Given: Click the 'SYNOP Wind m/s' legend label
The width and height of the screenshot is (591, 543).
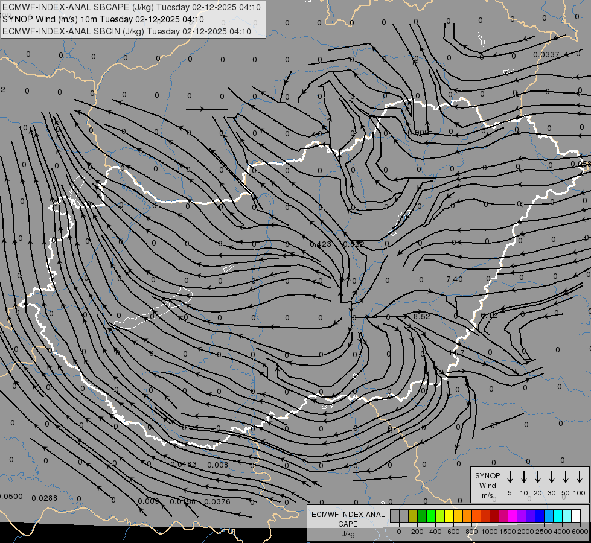Looking at the screenshot, I should [x=487, y=485].
